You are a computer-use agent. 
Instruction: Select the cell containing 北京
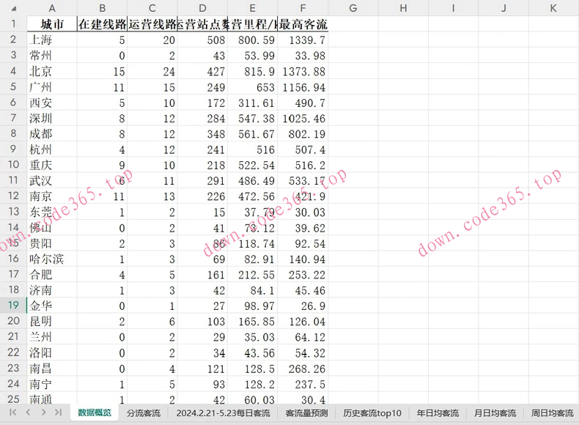52,71
